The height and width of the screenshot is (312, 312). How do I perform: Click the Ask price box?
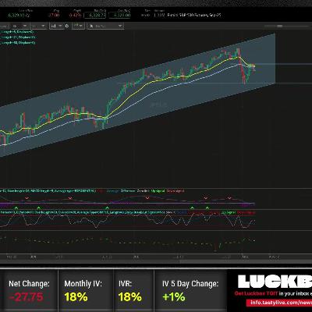pos(119,15)
